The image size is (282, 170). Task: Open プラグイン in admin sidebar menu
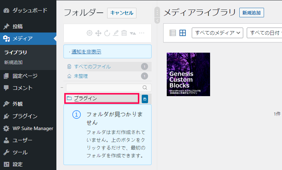click(x=28, y=116)
